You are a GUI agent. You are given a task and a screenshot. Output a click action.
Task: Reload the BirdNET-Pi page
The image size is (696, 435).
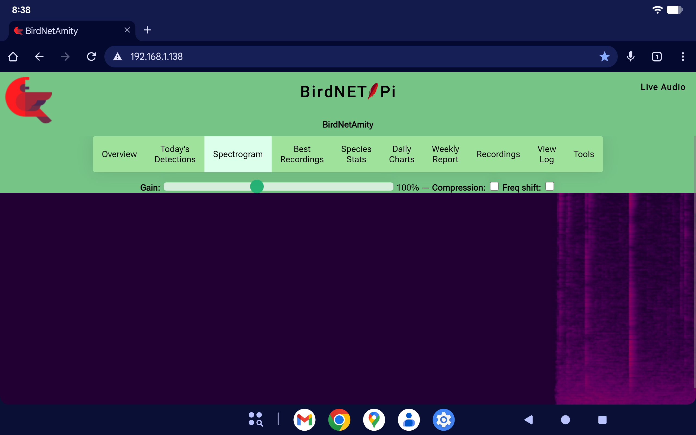tap(91, 56)
